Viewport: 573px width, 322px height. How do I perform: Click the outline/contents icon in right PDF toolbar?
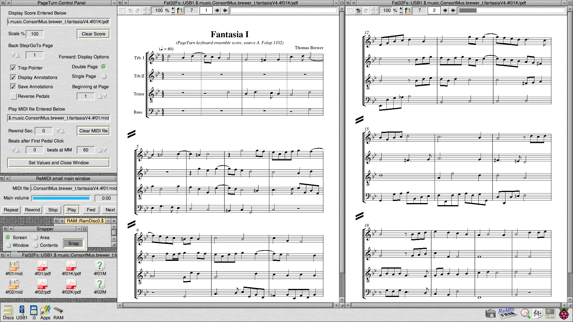[350, 10]
